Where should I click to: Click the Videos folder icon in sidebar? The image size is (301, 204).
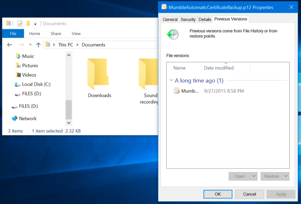[x=18, y=75]
